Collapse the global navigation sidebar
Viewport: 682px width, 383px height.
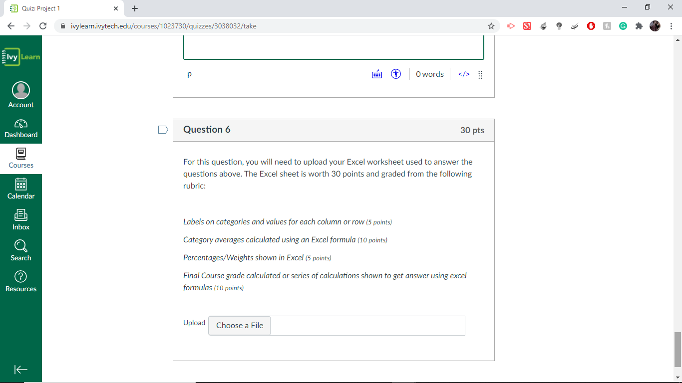coord(20,370)
